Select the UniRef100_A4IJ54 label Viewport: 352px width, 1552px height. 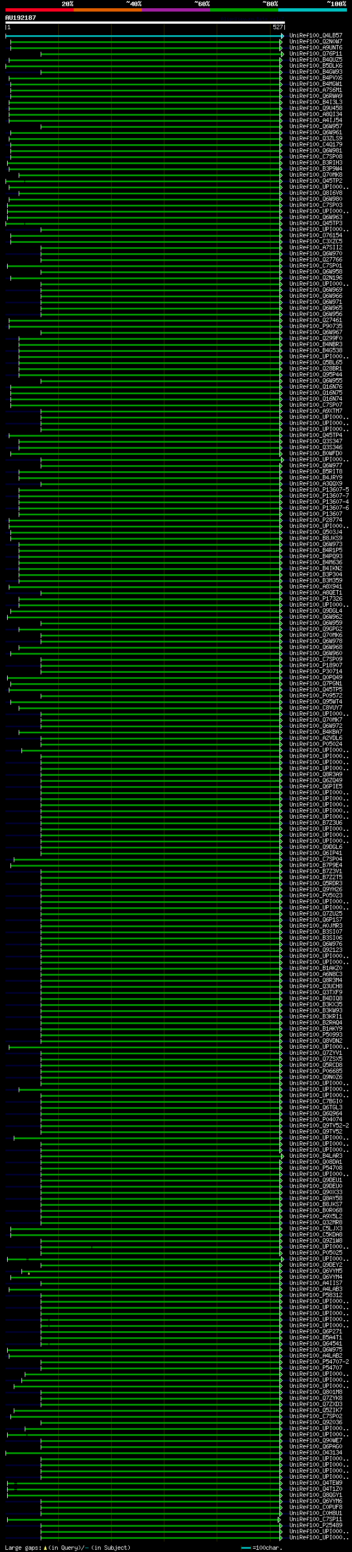coord(316,120)
